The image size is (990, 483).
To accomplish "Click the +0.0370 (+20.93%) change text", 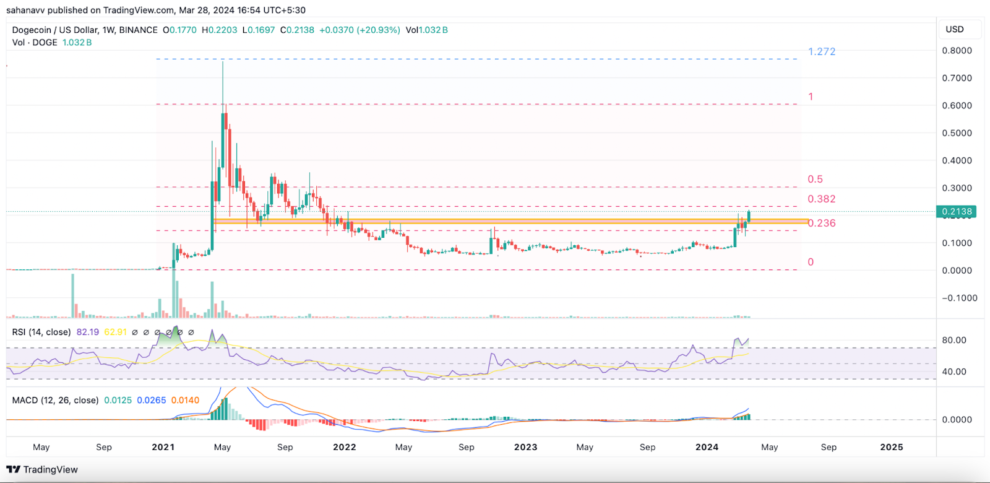I will point(359,30).
